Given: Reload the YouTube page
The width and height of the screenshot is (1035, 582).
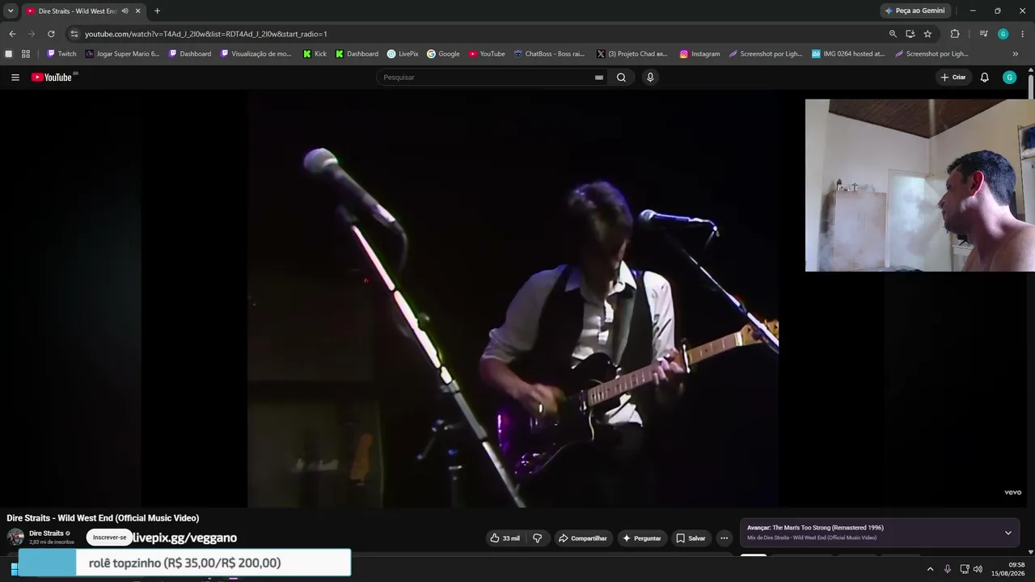Looking at the screenshot, I should point(51,34).
